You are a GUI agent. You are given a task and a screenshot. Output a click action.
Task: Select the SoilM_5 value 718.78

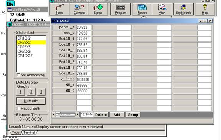coord(83,62)
